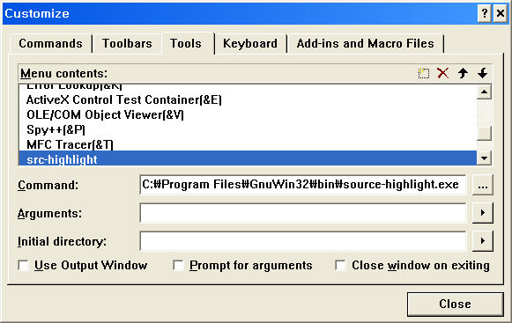Open Add-ins and Macro Files tab
The width and height of the screenshot is (512, 323).
pos(366,43)
